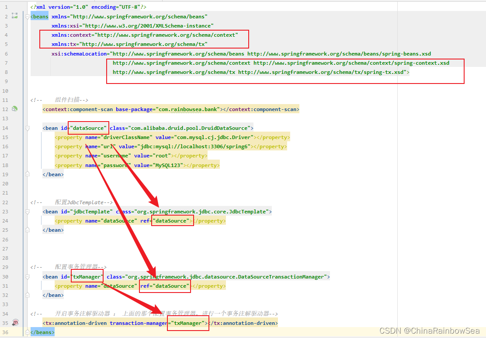
Task: Click the JdbcTemplate class value on line 23
Action: pos(202,212)
